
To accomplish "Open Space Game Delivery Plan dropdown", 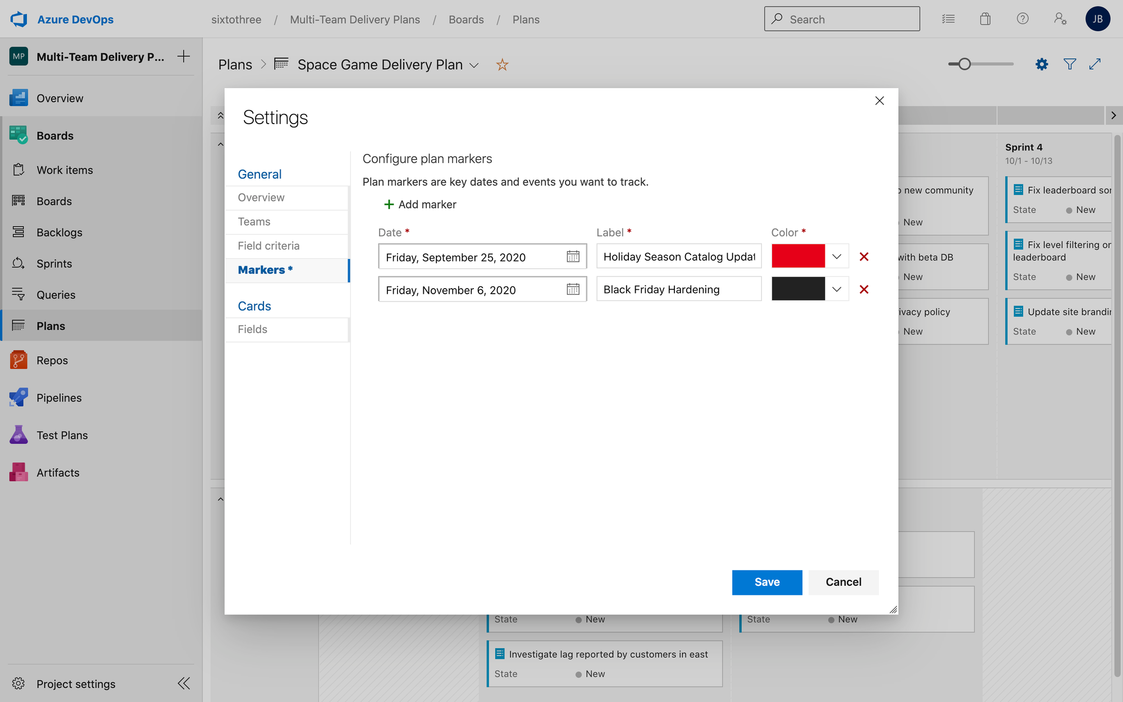I will point(474,66).
